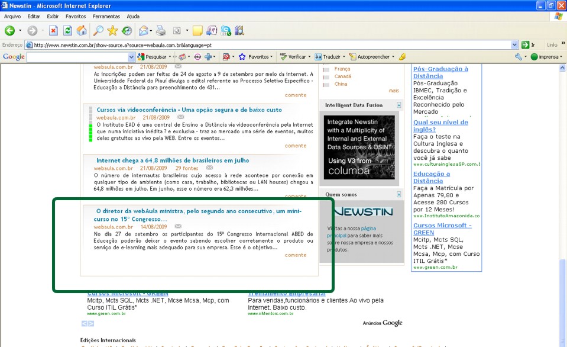Click the Newstin logo in Quem somos
The image size is (567, 347).
[x=363, y=211]
